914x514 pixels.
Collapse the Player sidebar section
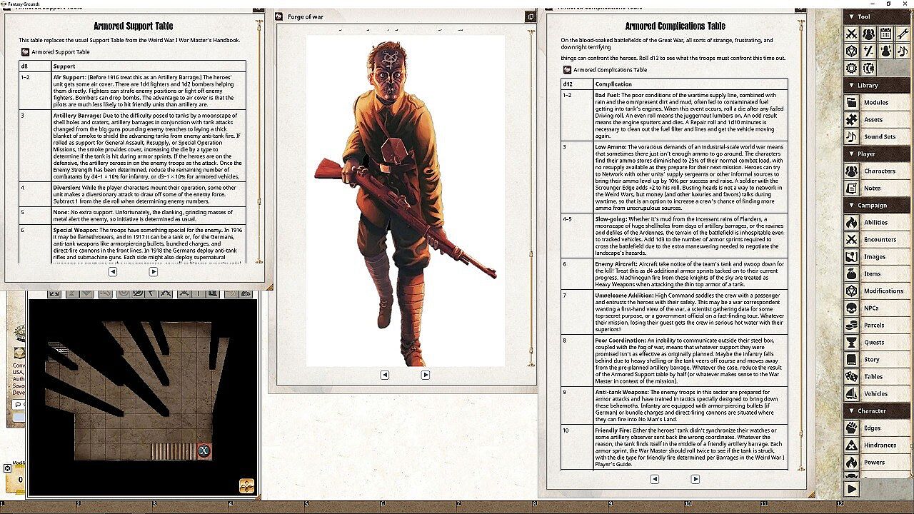tap(878, 153)
